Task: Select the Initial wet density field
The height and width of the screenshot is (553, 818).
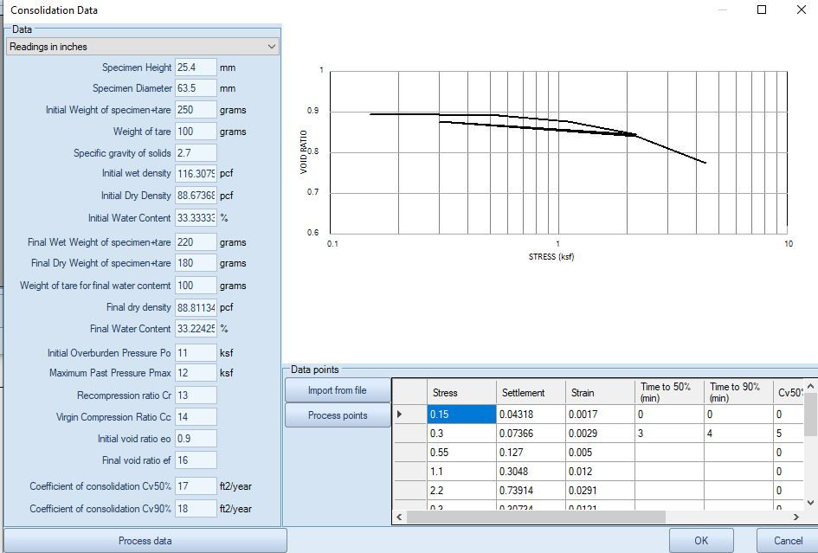Action: (196, 173)
